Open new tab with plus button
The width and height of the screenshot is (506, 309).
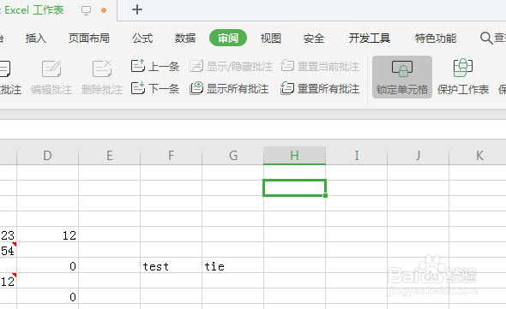(137, 9)
